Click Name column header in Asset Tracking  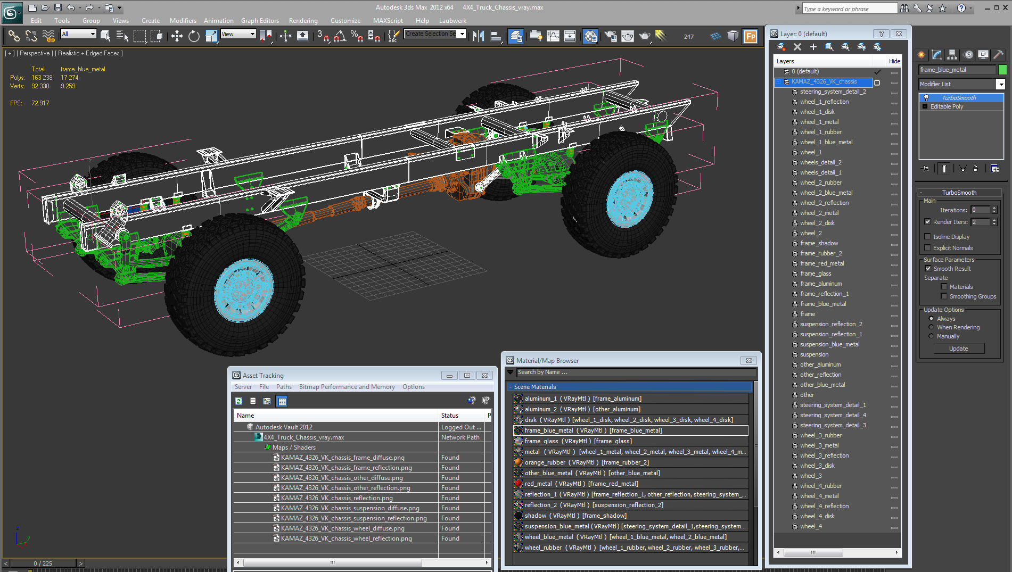(336, 416)
